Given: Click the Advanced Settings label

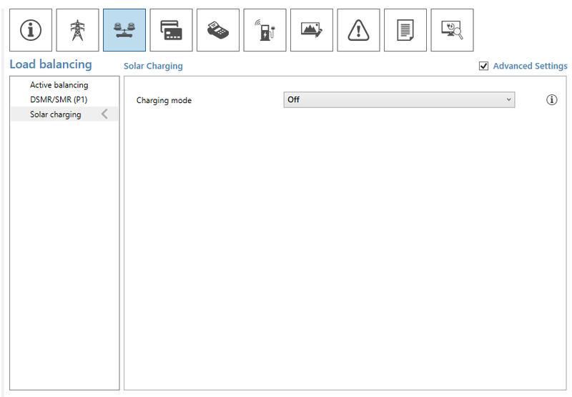Looking at the screenshot, I should (x=530, y=66).
